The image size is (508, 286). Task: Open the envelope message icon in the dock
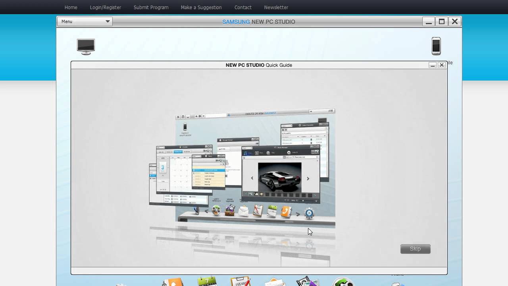pos(275,282)
